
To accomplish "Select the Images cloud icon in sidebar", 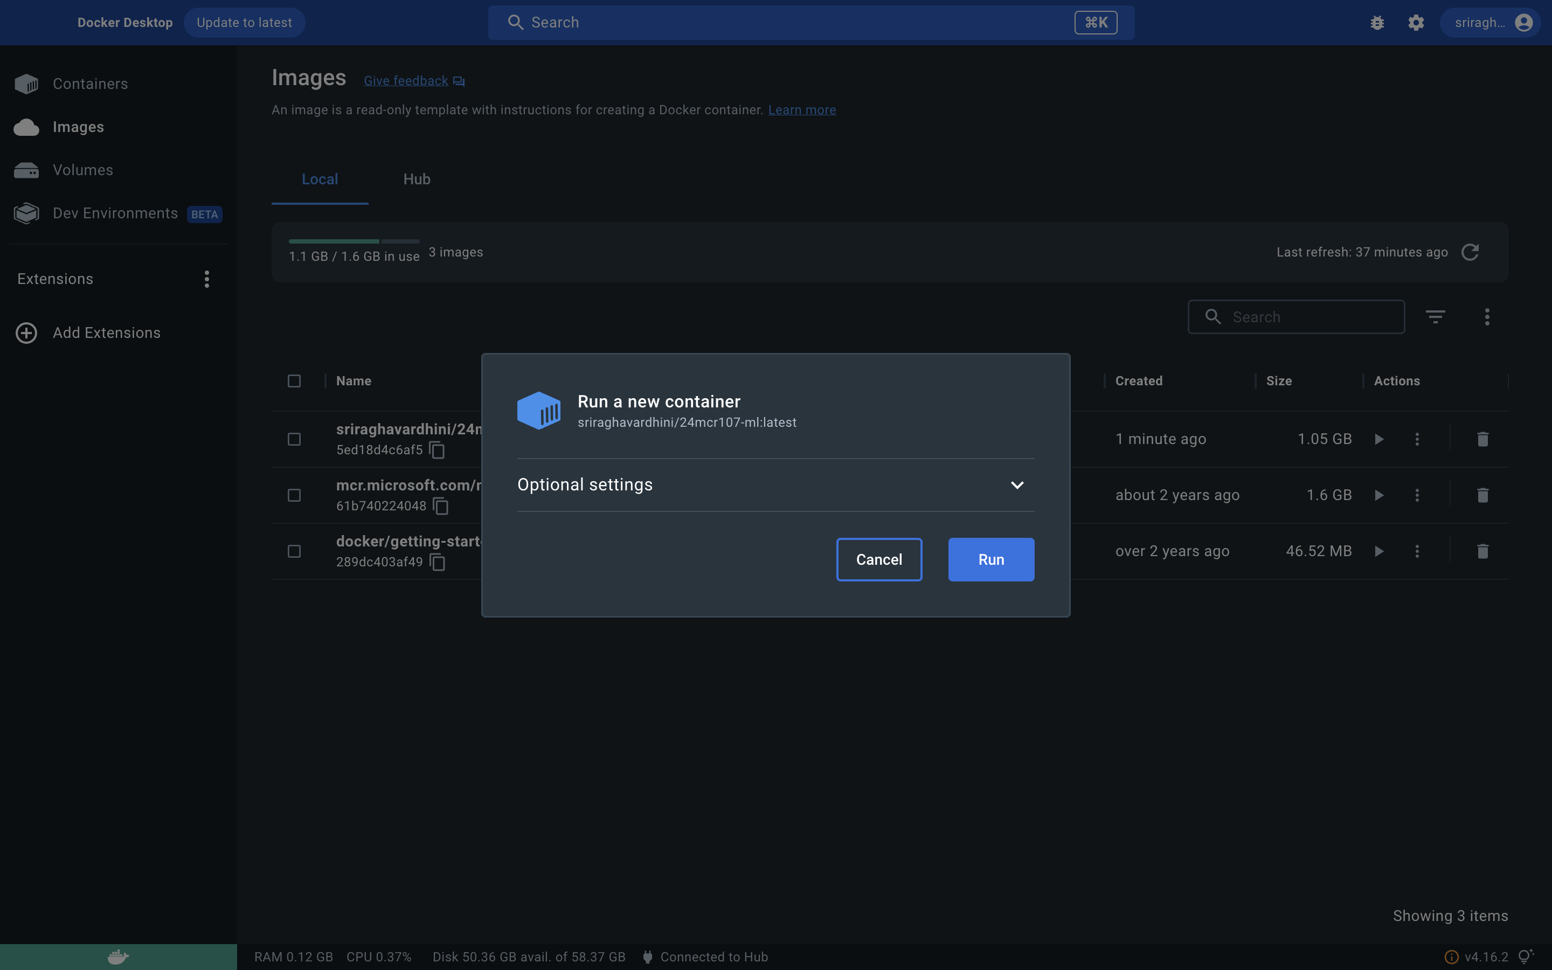I will tap(26, 127).
